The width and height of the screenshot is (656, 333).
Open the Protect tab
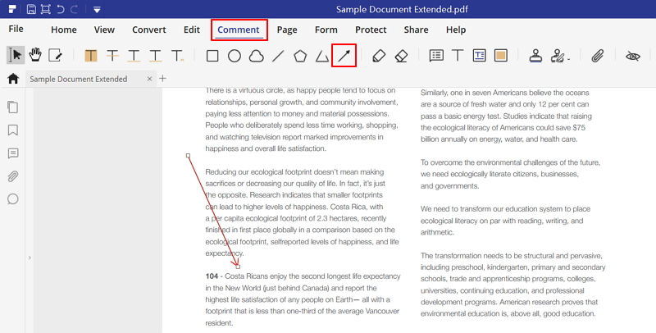click(371, 30)
